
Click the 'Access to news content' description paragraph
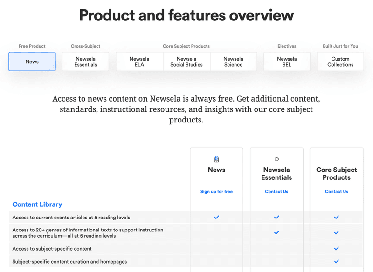click(x=186, y=109)
